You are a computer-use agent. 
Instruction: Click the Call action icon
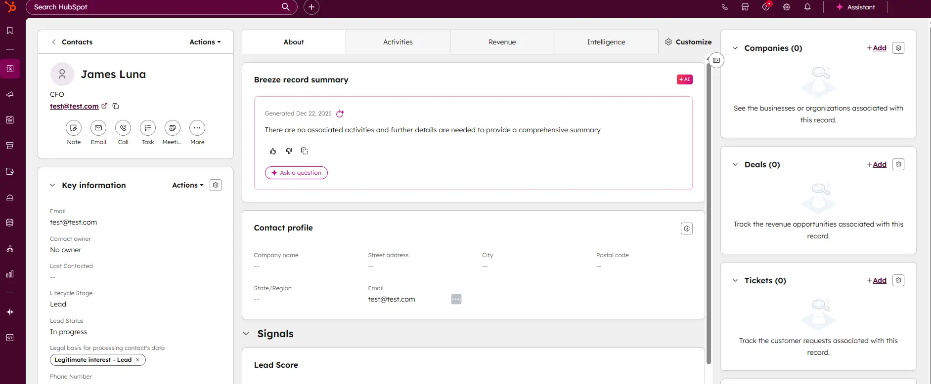pos(123,128)
